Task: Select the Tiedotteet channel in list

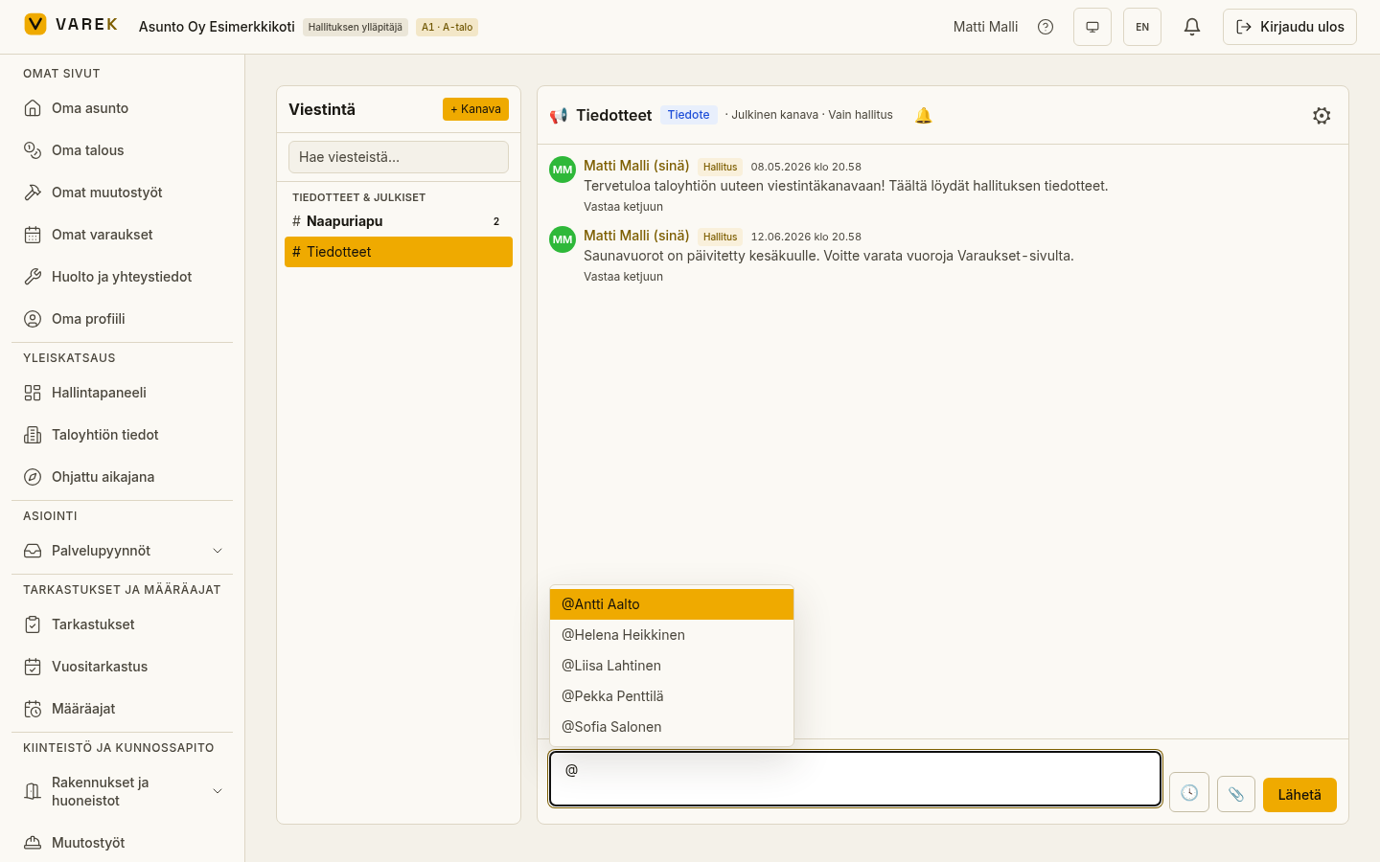Action: coord(399,252)
